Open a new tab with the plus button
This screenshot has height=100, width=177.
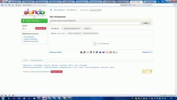158,2
